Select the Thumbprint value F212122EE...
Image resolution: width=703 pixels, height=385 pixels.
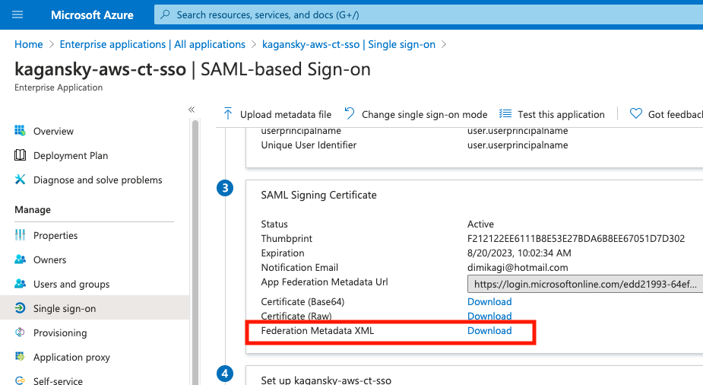click(x=575, y=238)
